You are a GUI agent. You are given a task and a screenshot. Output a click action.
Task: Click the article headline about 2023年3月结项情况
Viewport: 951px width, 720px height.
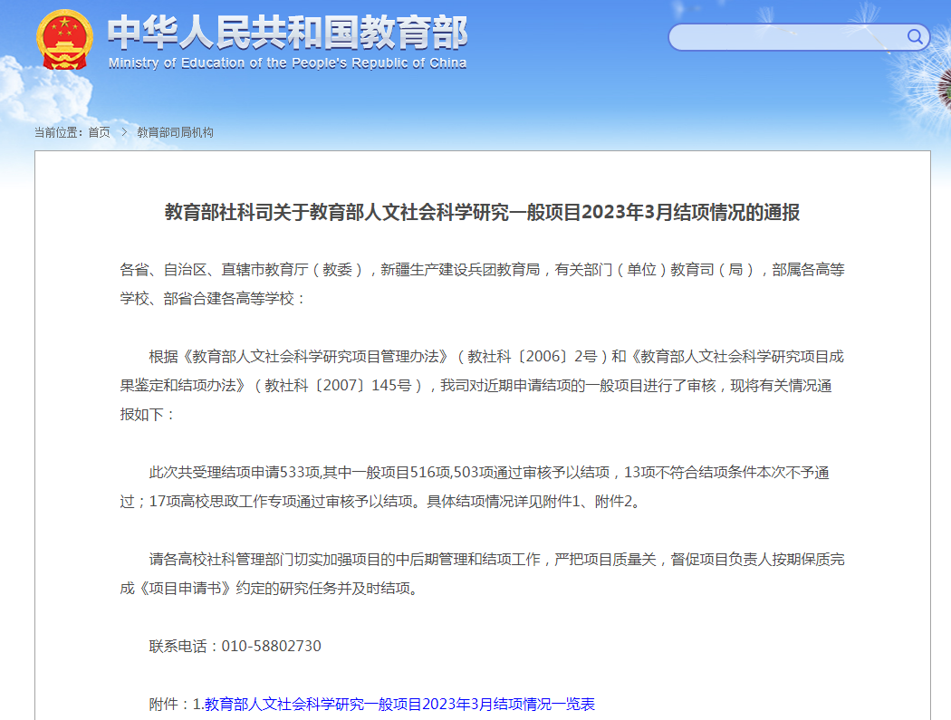(482, 213)
